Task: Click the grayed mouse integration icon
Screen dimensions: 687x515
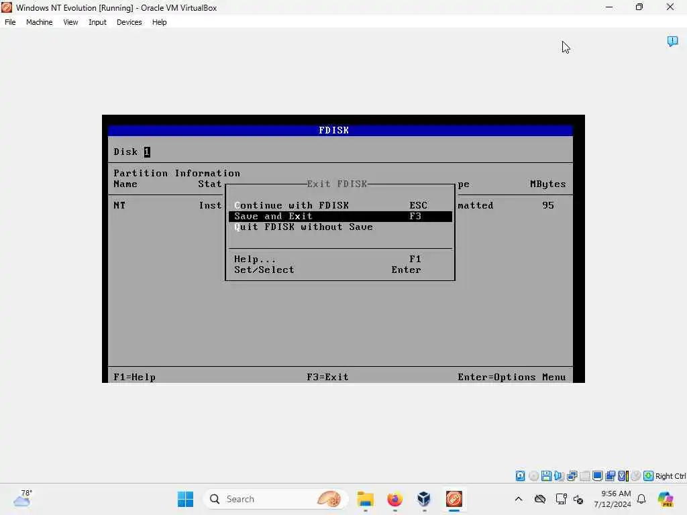Action: 636,476
